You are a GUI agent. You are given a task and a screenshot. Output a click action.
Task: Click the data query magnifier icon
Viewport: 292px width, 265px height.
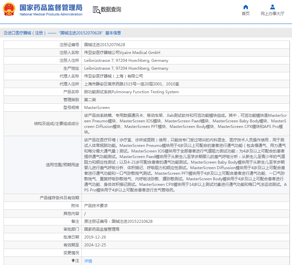tap(96, 10)
